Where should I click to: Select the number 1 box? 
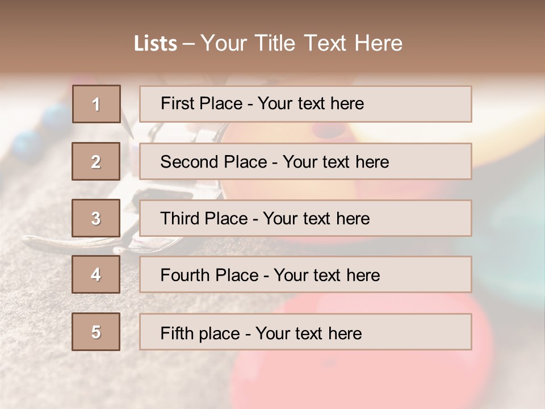click(x=97, y=104)
